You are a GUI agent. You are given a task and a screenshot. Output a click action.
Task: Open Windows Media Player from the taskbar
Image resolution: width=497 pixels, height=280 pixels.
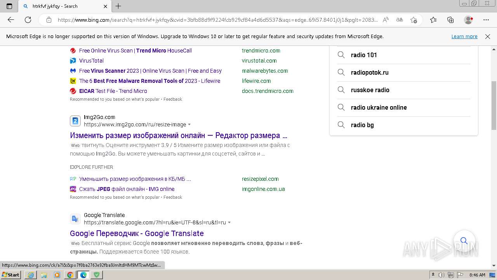57,275
